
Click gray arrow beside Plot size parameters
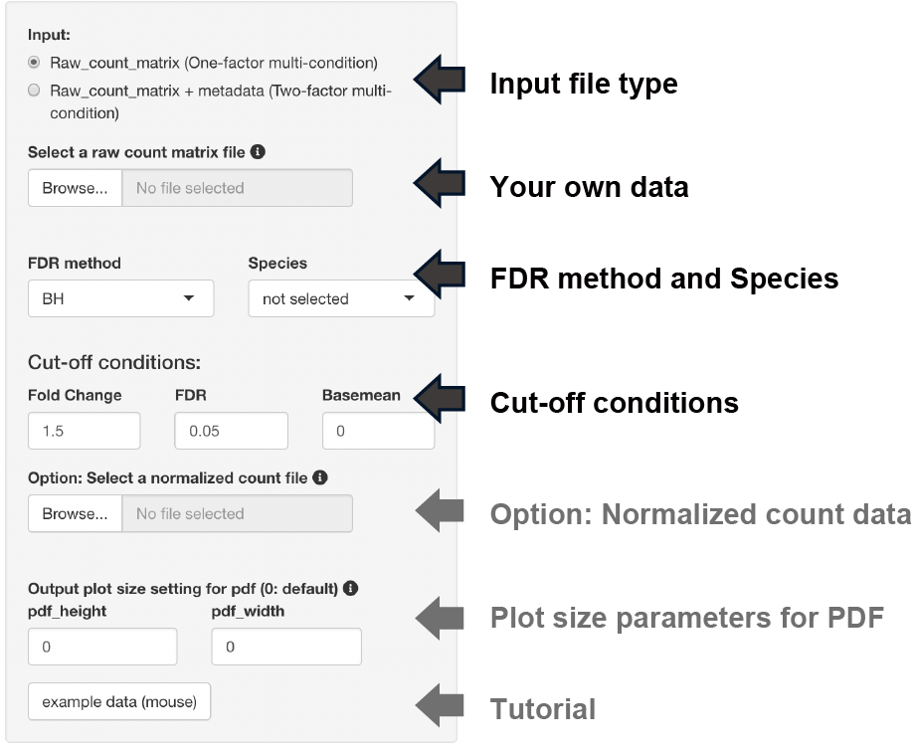[x=439, y=615]
